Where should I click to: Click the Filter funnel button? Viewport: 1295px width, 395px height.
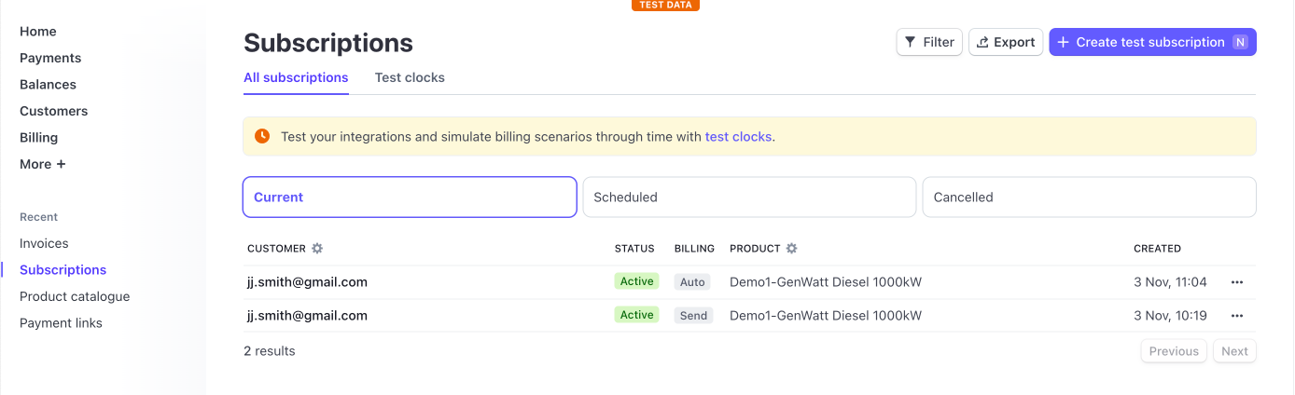[929, 42]
